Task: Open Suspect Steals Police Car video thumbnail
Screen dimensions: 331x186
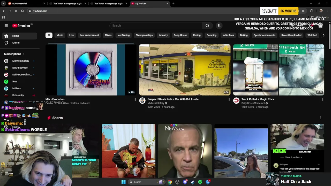Action: pyautogui.click(x=185, y=70)
